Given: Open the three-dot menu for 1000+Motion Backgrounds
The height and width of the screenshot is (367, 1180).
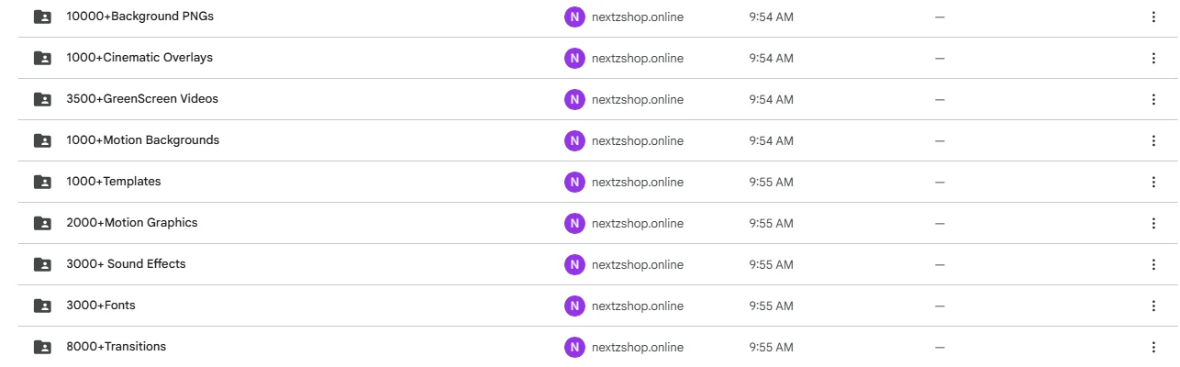Looking at the screenshot, I should click(1153, 140).
